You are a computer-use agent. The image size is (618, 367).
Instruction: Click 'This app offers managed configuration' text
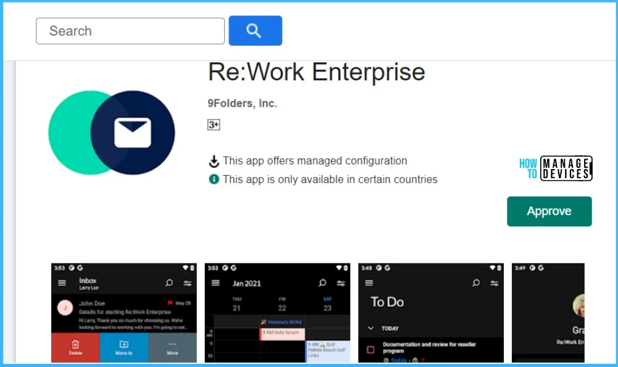pyautogui.click(x=315, y=160)
